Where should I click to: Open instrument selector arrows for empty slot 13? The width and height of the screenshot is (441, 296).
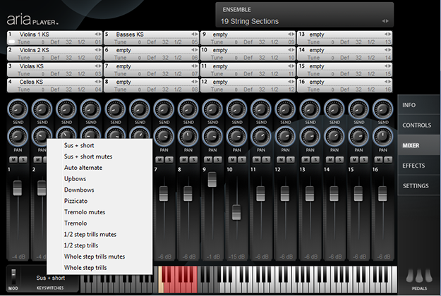(x=388, y=34)
